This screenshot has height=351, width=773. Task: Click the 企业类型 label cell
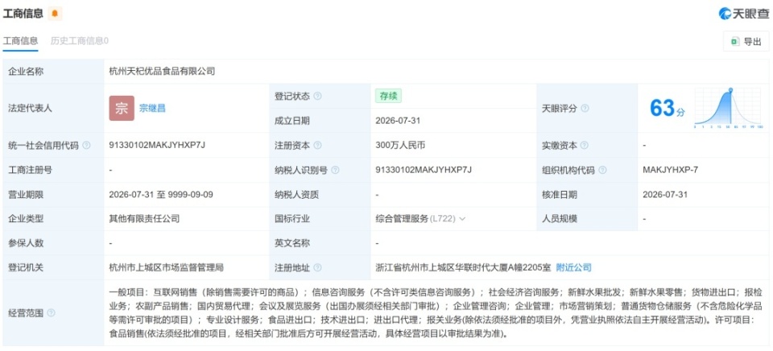[x=54, y=219]
